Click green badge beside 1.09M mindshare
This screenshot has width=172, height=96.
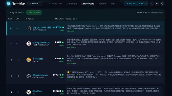pos(63,42)
